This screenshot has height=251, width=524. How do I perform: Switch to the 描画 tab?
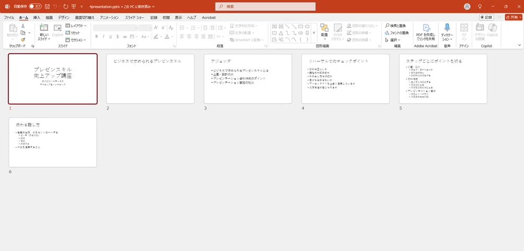click(49, 17)
